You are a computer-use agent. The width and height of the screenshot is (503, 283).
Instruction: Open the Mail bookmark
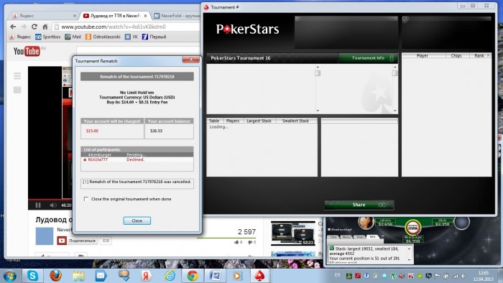click(x=73, y=37)
